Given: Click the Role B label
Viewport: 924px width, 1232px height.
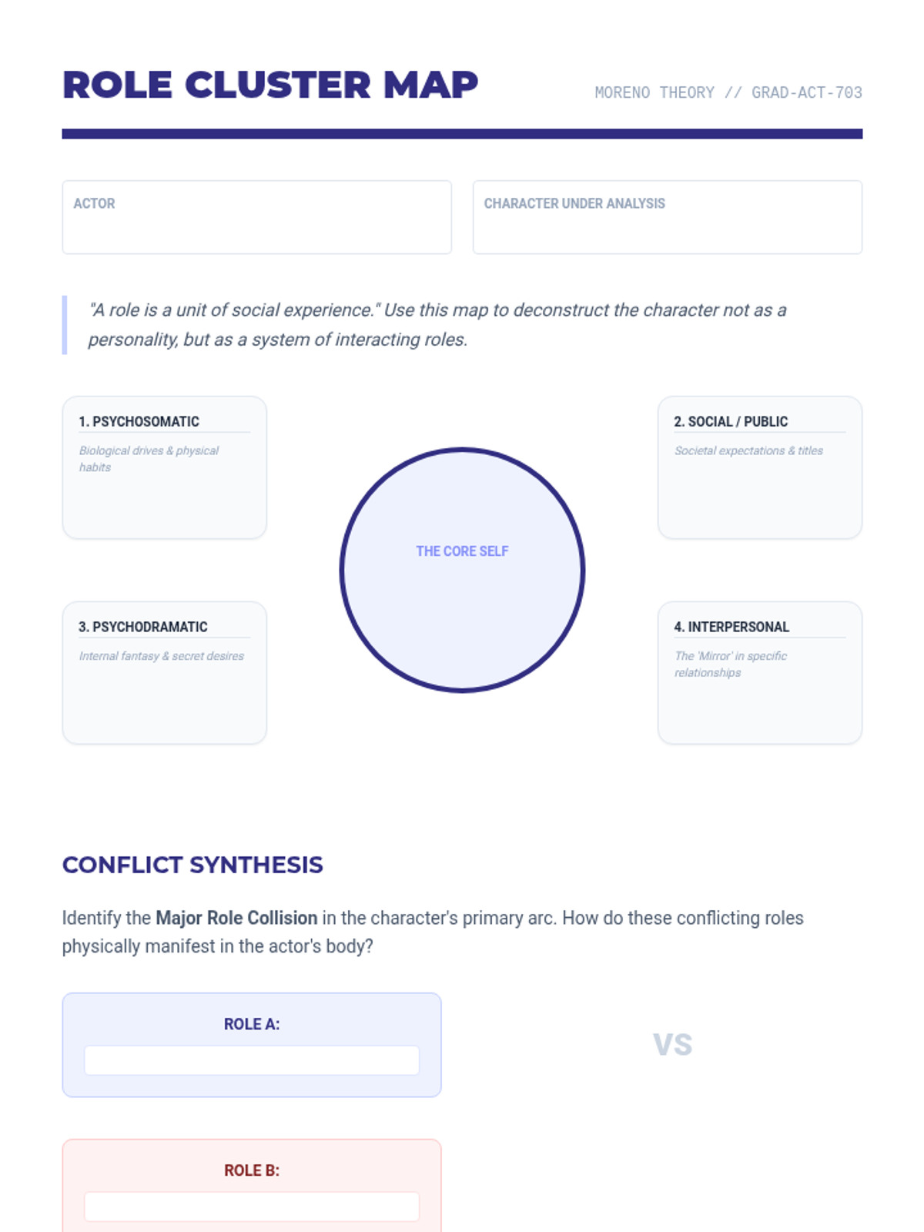Looking at the screenshot, I should pos(252,1170).
